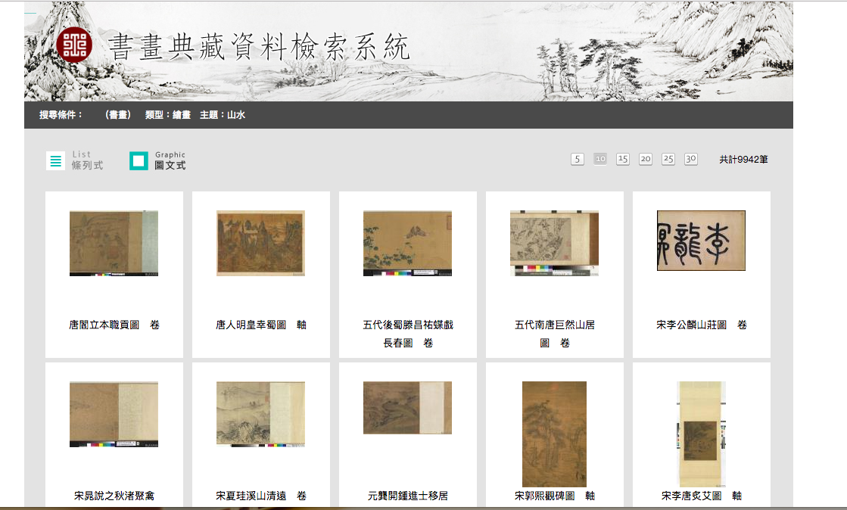Screen dimensions: 847x510
Task: Click title link 元龔開鍾進士移居
Action: tap(408, 496)
